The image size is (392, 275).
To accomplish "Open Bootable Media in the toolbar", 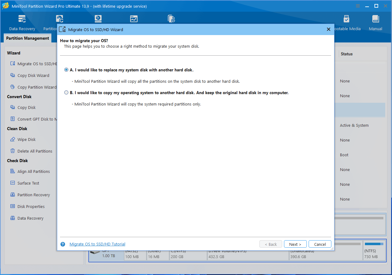I will [x=346, y=23].
